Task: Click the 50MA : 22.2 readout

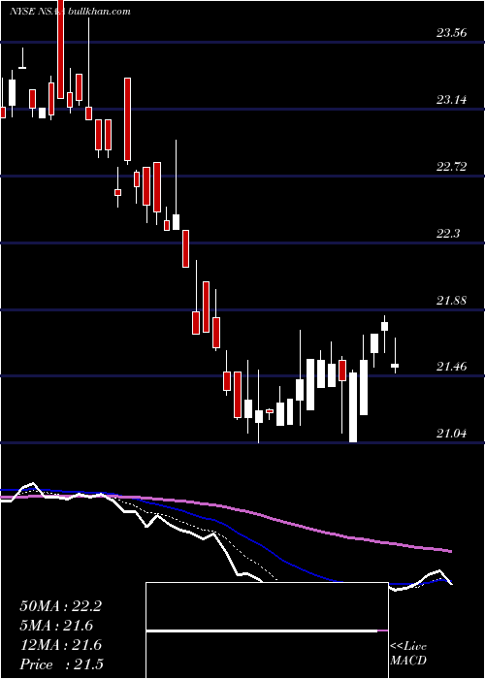Action: pyautogui.click(x=60, y=606)
